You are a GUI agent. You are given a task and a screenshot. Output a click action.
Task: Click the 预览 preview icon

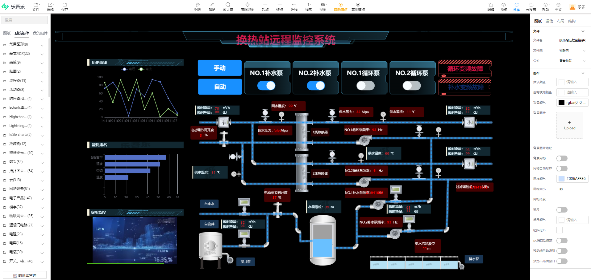pyautogui.click(x=503, y=6)
